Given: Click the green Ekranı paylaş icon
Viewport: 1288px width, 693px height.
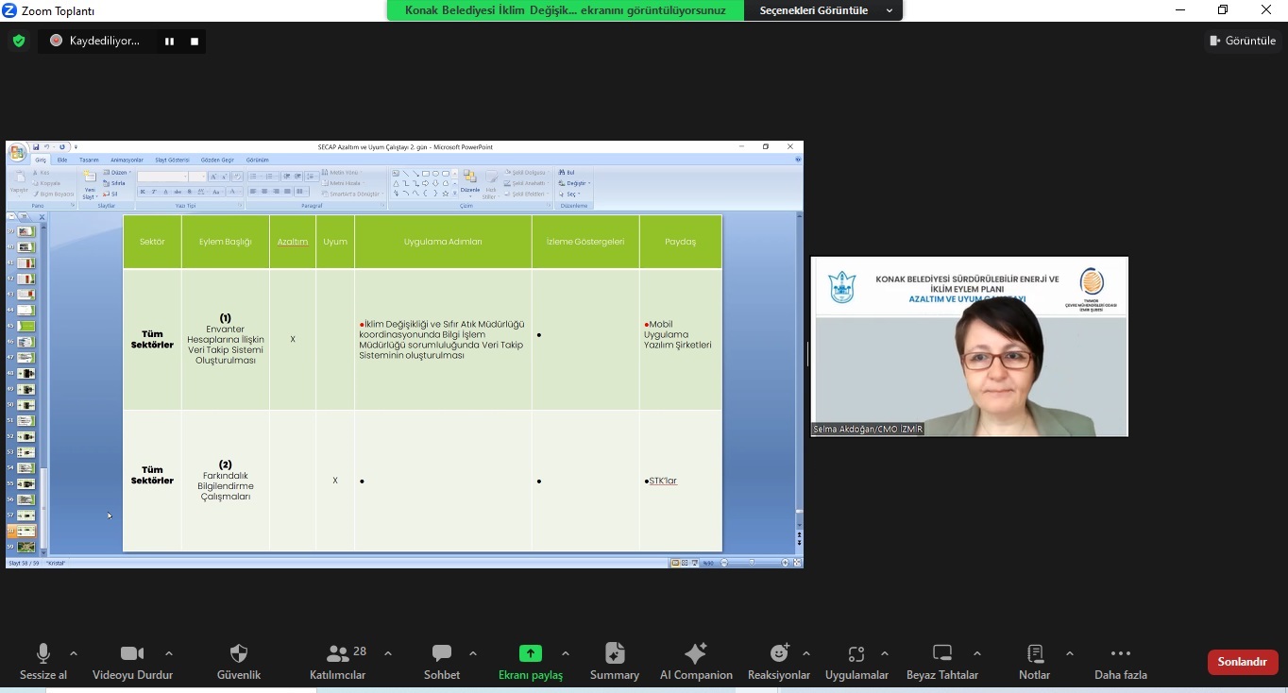Looking at the screenshot, I should click(530, 653).
